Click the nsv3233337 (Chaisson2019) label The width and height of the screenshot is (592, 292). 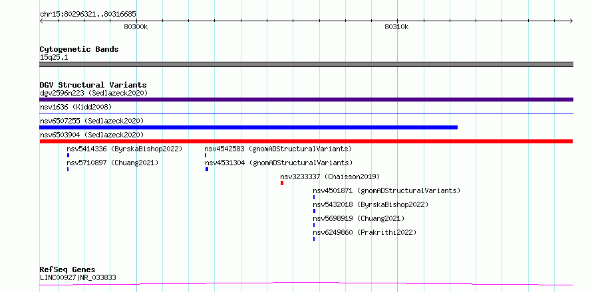point(330,177)
